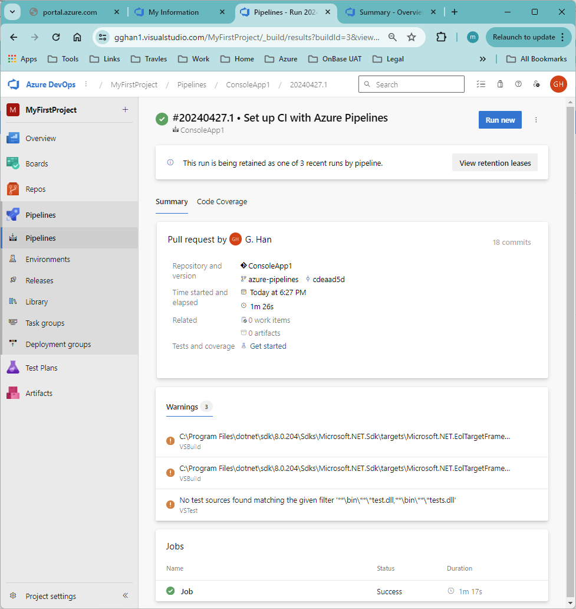
Task: Open the task list icon in header
Action: pyautogui.click(x=481, y=84)
